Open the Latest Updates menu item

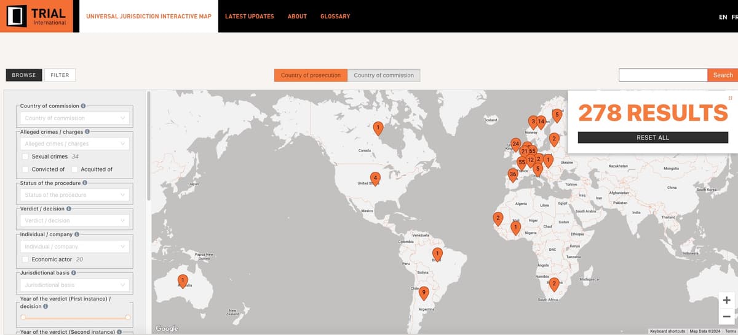tap(249, 17)
